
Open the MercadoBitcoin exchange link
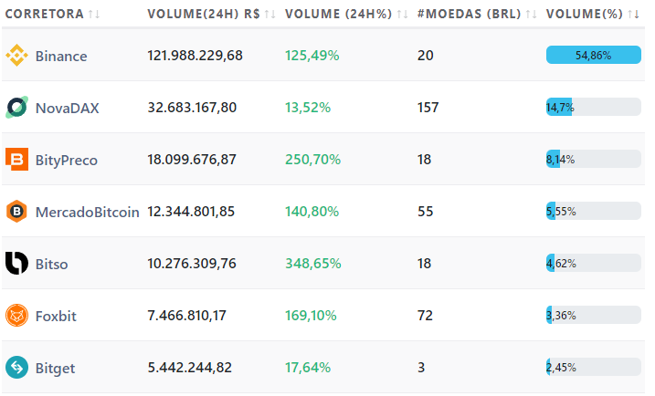[x=87, y=212]
